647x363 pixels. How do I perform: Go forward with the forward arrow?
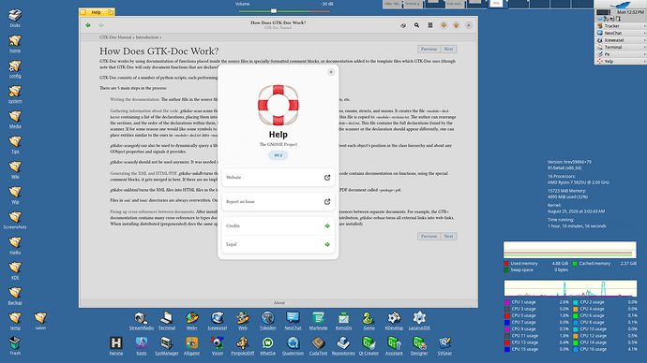click(101, 25)
